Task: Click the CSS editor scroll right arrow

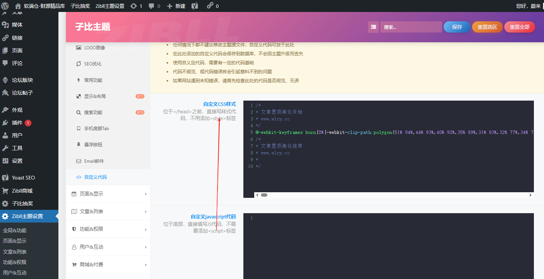Action: (531, 195)
